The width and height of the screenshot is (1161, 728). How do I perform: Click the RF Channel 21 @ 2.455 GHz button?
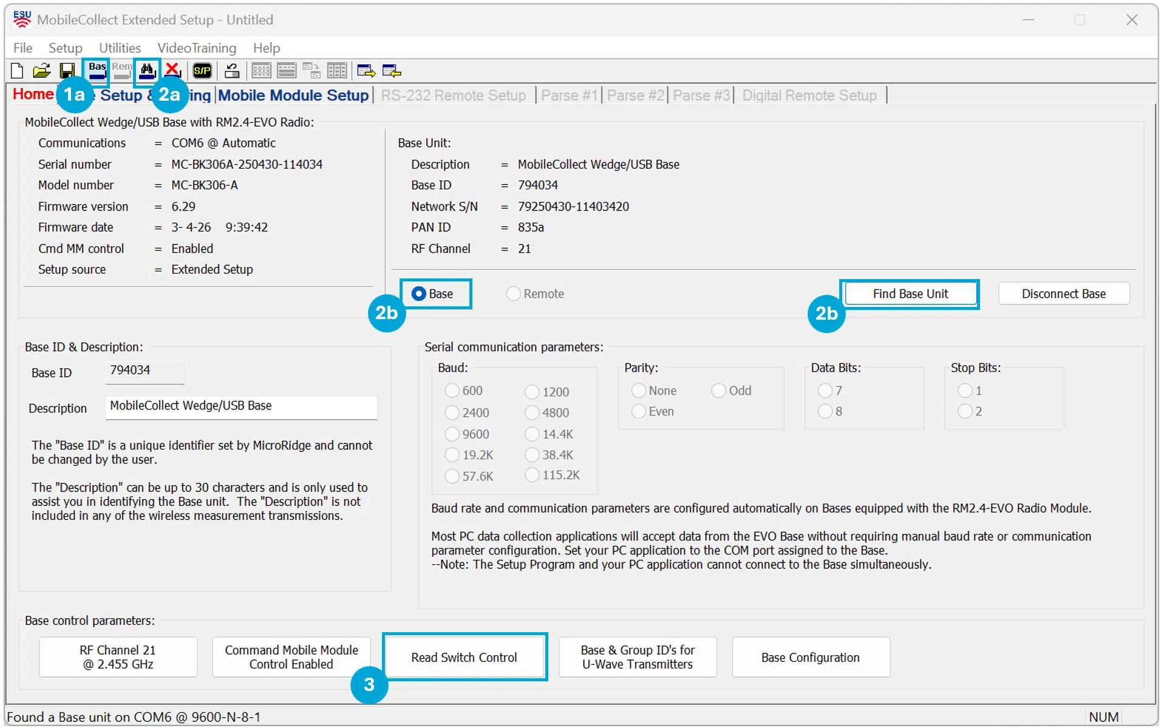click(118, 657)
